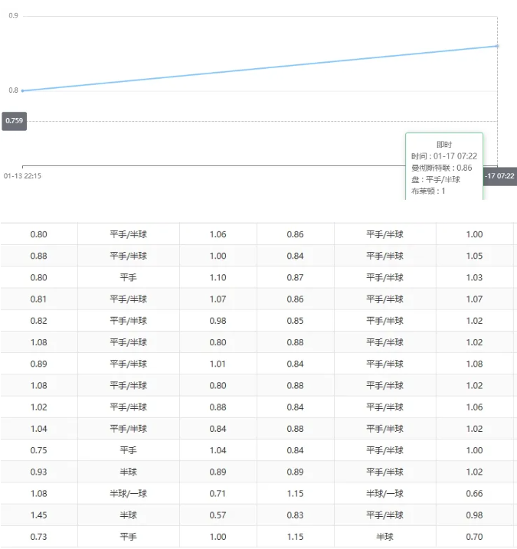Click the 0.73 cell in the last row
This screenshot has width=517, height=549.
pos(38,538)
